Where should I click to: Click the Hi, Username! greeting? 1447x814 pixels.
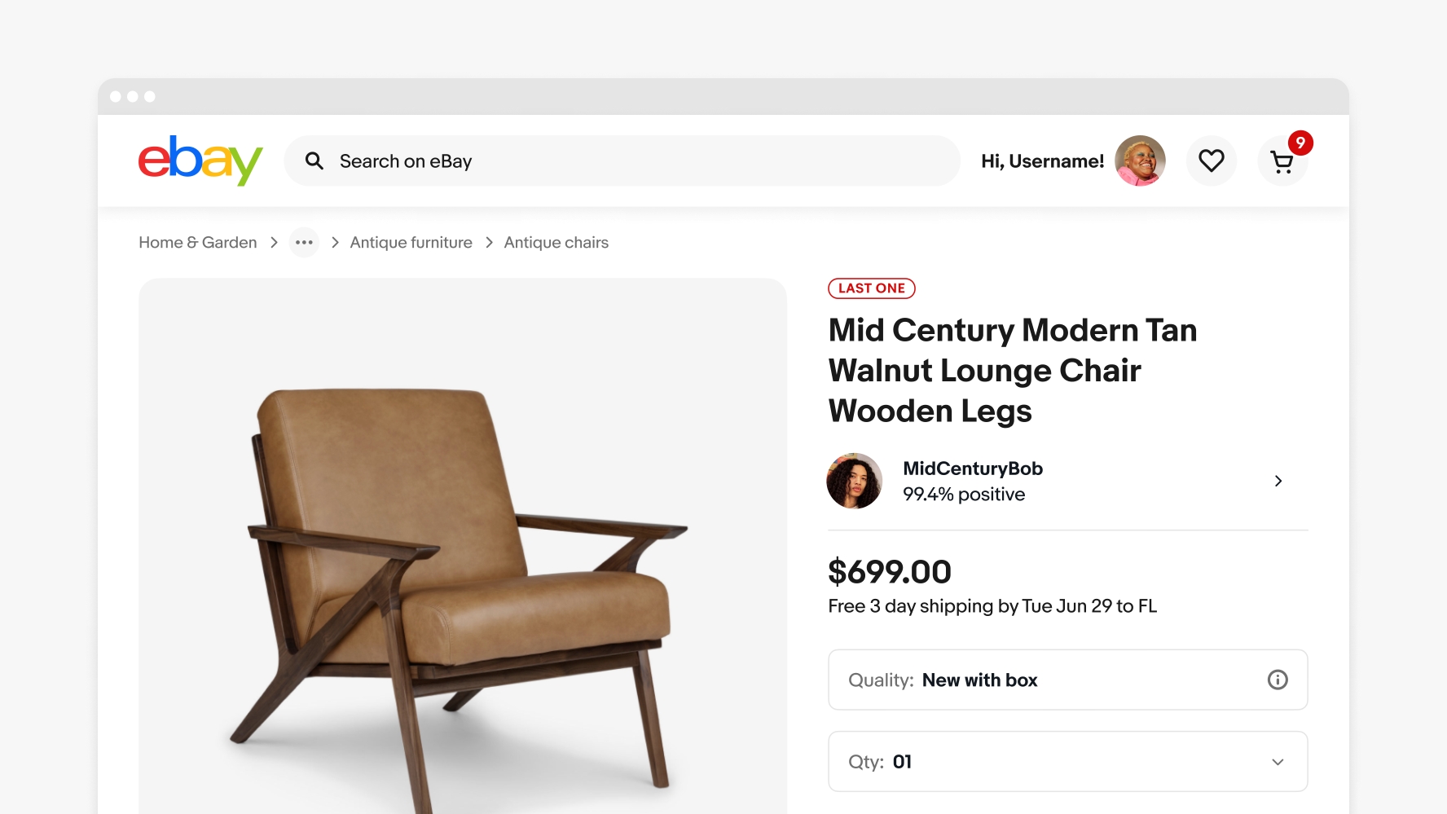1042,161
